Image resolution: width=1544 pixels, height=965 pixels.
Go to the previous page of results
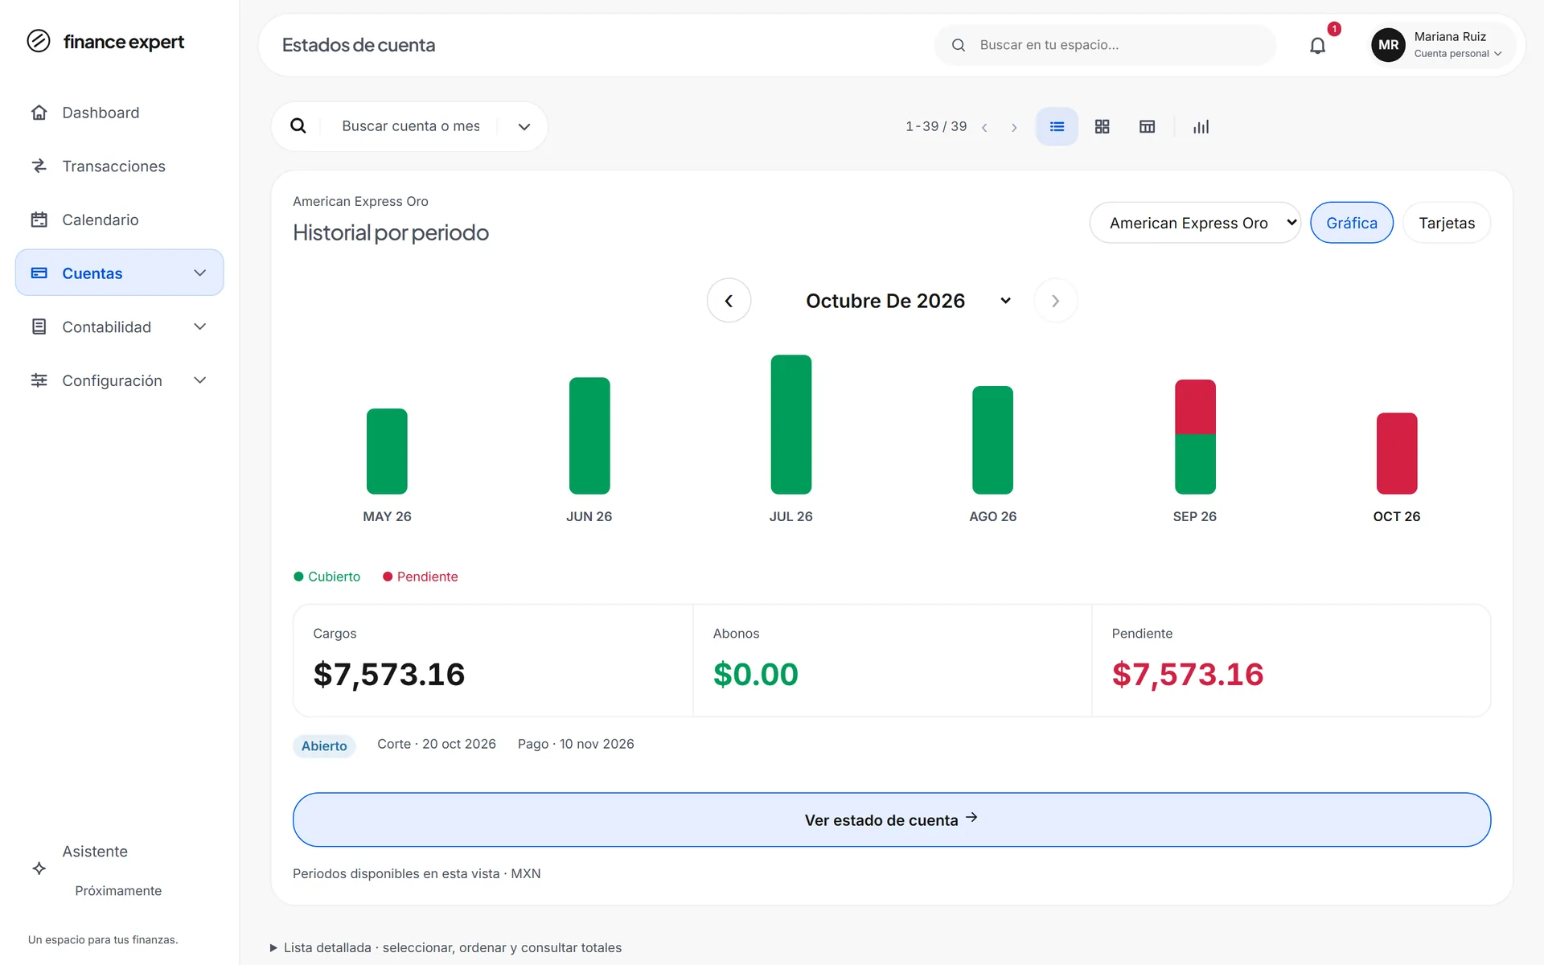pyautogui.click(x=984, y=127)
